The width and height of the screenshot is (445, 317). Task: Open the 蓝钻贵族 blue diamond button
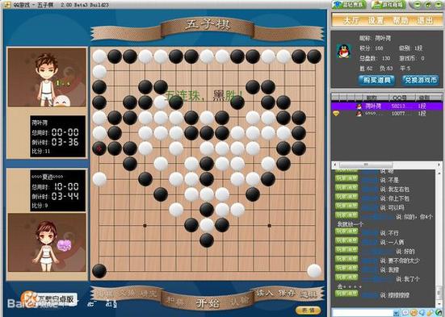pyautogui.click(x=349, y=5)
